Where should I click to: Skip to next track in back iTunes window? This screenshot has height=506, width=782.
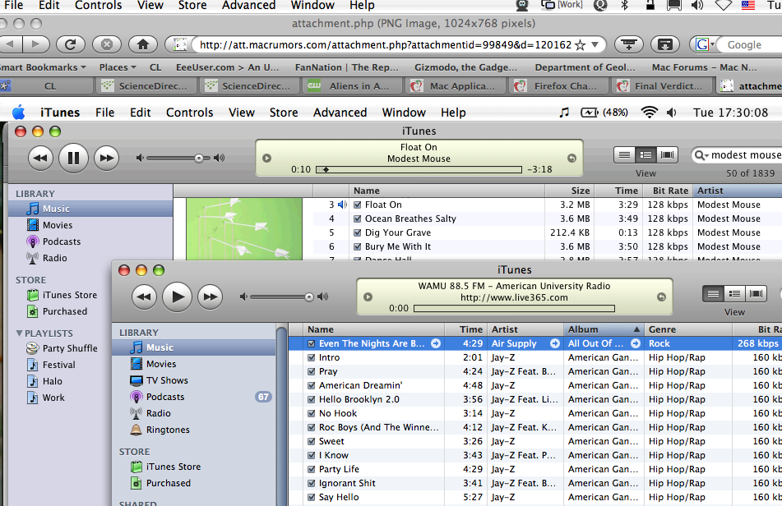[106, 159]
